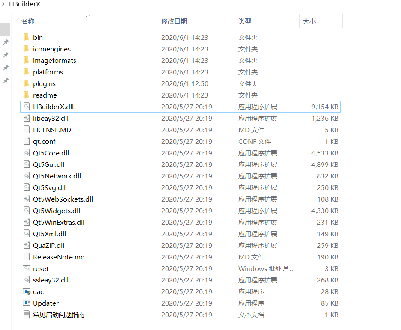Click the QuaZIP.dll file icon
This screenshot has height=330, width=401.
[x=27, y=245]
